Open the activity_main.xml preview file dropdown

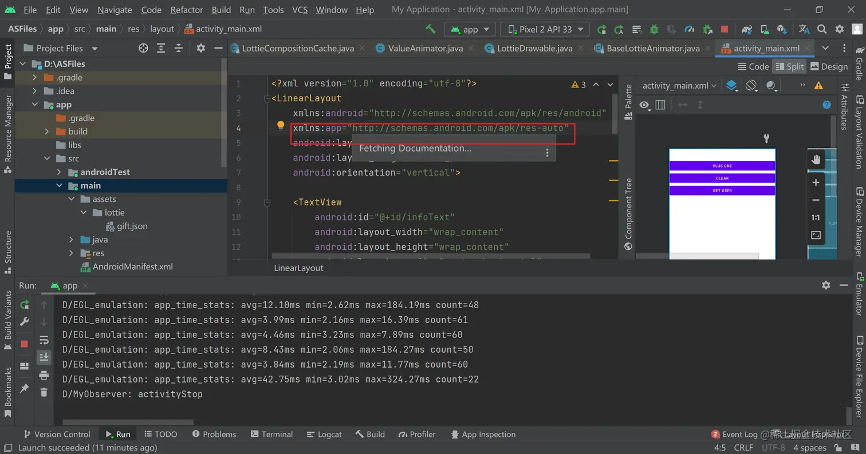(679, 86)
